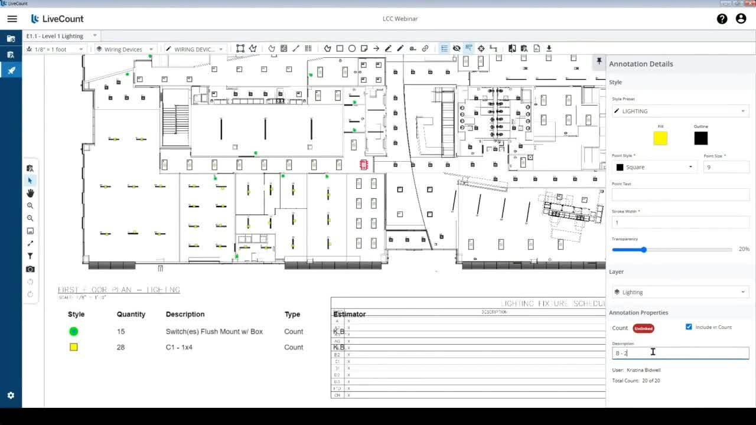Viewport: 756px width, 425px height.
Task: Pick the Arrow drawing tool
Action: click(x=376, y=48)
